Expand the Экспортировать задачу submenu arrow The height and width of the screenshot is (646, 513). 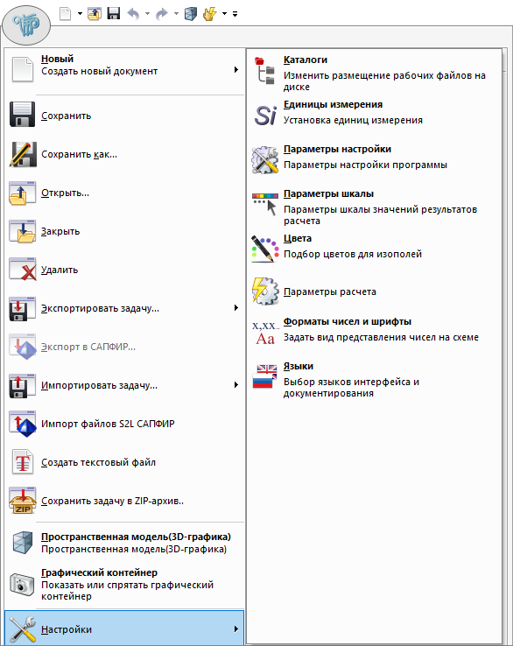pyautogui.click(x=236, y=308)
